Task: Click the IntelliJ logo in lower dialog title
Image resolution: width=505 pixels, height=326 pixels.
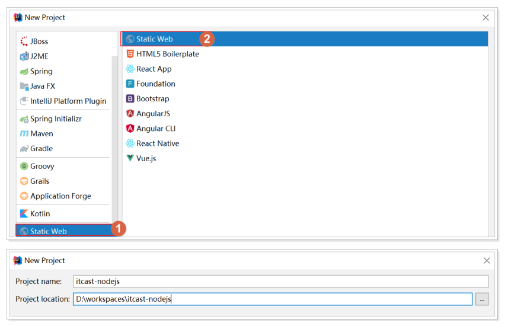Action: pos(18,260)
